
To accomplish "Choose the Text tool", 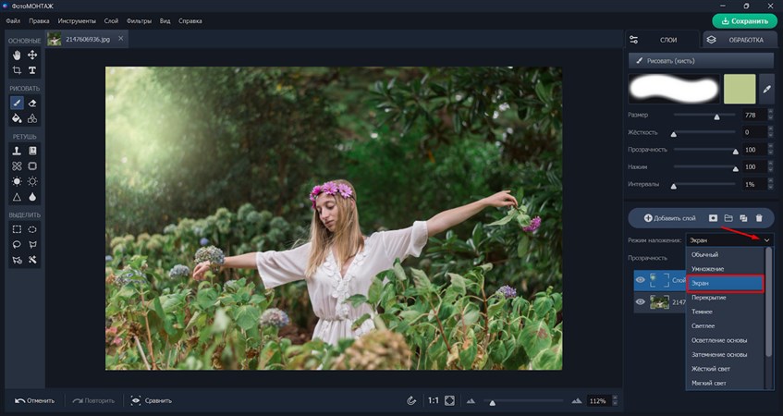I will tap(32, 70).
